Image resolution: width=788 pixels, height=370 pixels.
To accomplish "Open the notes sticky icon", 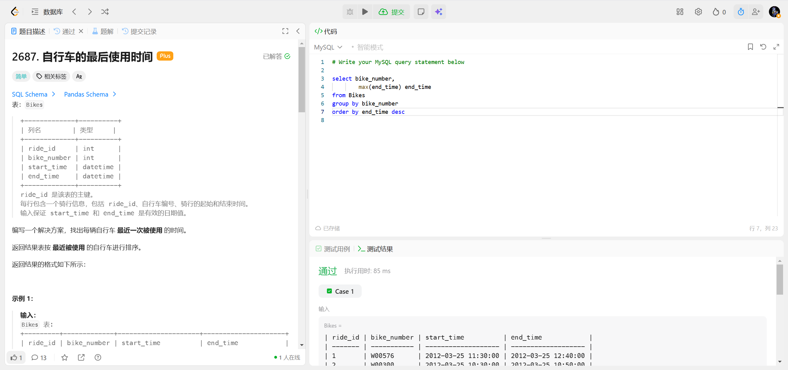I will 421,12.
